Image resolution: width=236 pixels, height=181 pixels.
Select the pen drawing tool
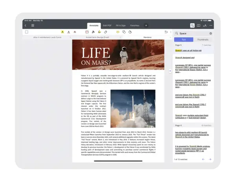click(93, 32)
